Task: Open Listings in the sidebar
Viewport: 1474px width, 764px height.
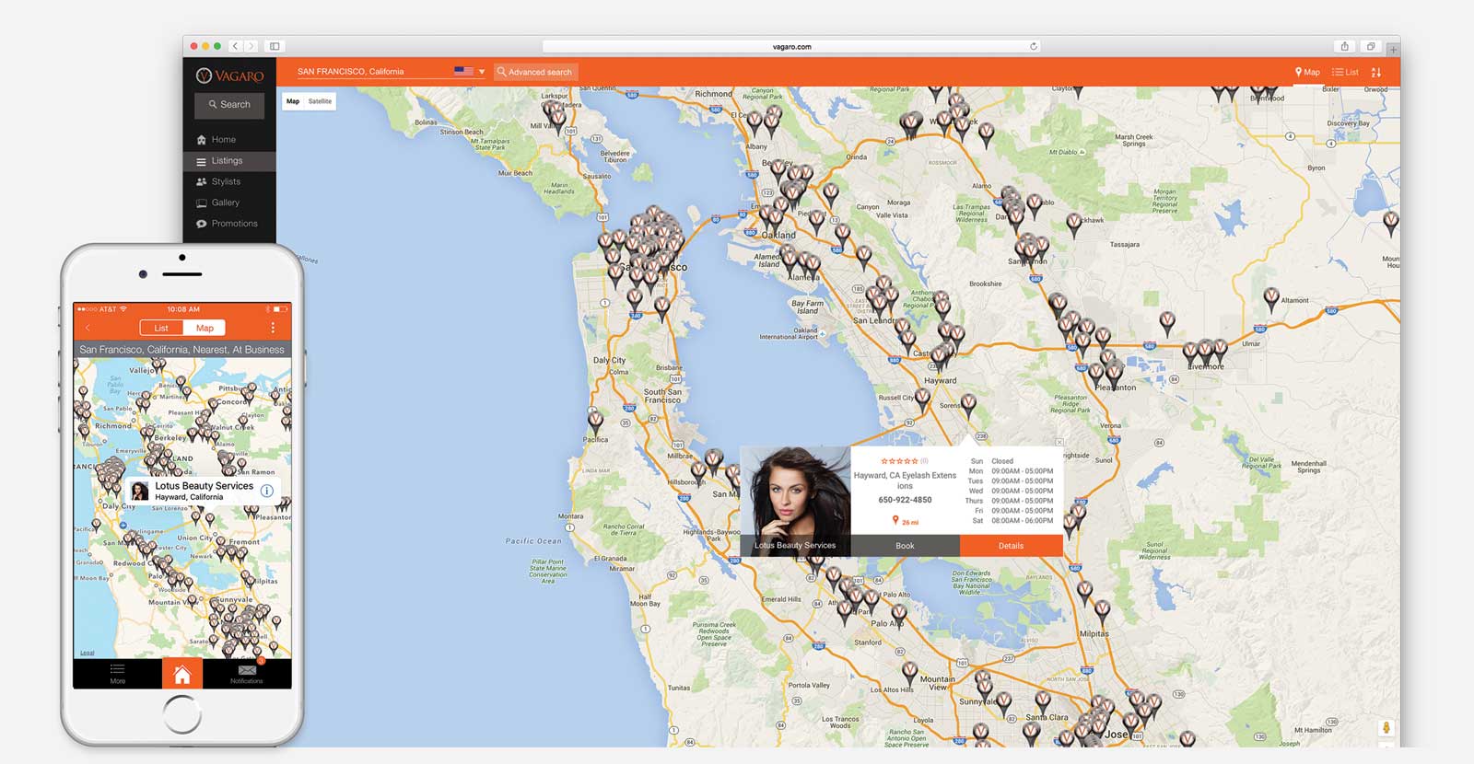Action: pos(229,161)
